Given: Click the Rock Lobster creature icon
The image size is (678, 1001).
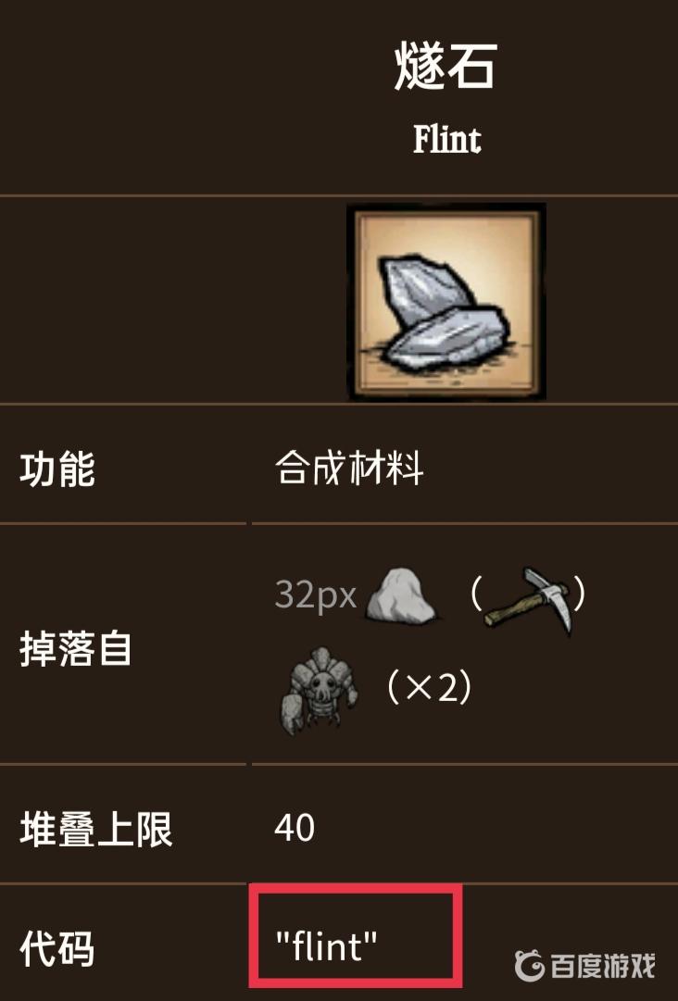Looking at the screenshot, I should click(318, 690).
